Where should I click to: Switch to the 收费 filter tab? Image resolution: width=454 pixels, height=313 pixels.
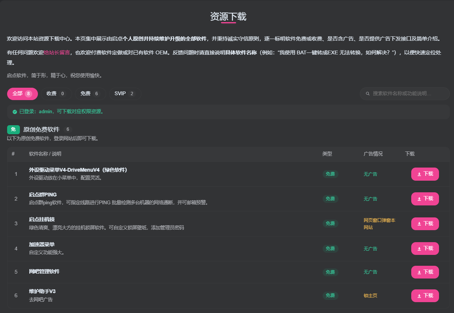[x=56, y=94]
